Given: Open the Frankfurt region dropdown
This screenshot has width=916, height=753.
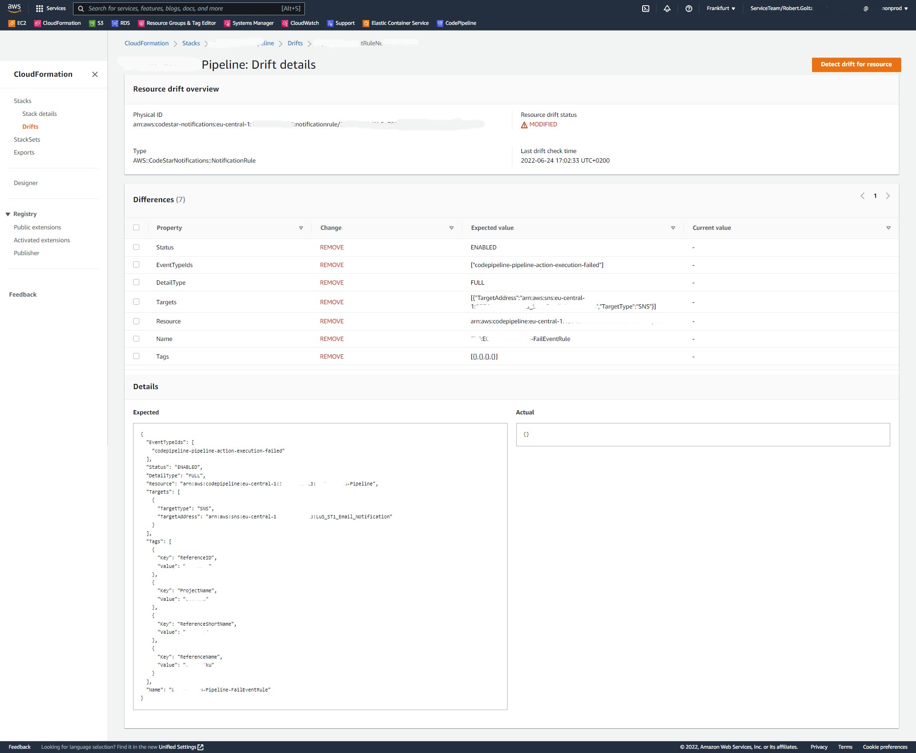Looking at the screenshot, I should point(721,8).
